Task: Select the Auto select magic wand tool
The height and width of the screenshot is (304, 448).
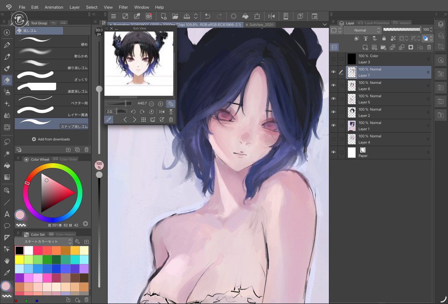Action: [x=7, y=153]
